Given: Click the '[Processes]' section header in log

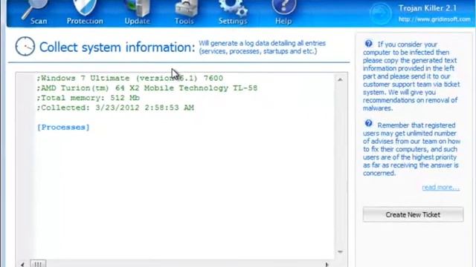Looking at the screenshot, I should 63,127.
